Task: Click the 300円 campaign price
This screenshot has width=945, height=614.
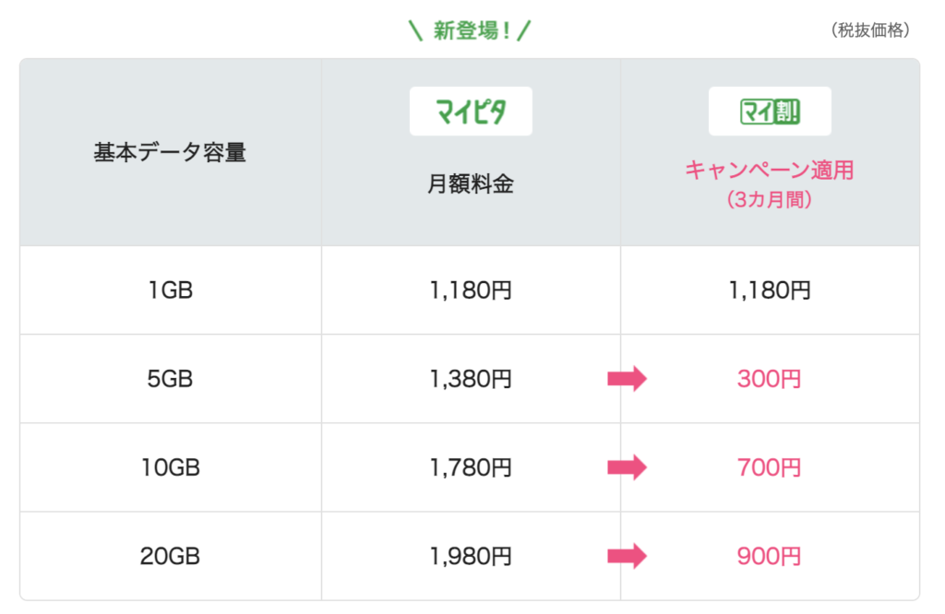Action: (769, 379)
